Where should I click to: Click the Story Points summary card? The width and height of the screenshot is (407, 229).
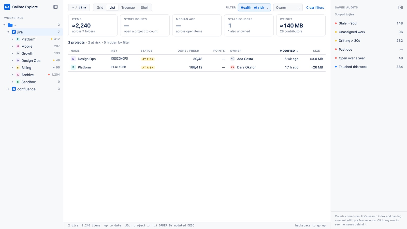pos(145,25)
